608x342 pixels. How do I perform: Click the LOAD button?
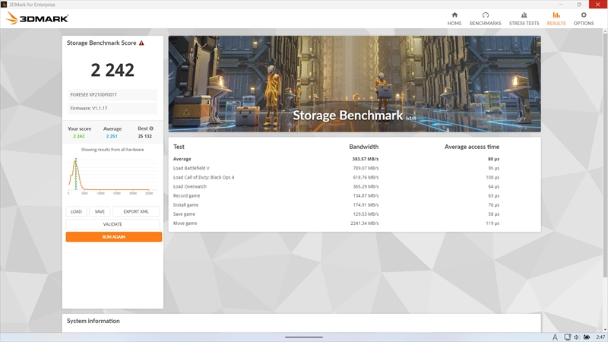click(x=76, y=212)
